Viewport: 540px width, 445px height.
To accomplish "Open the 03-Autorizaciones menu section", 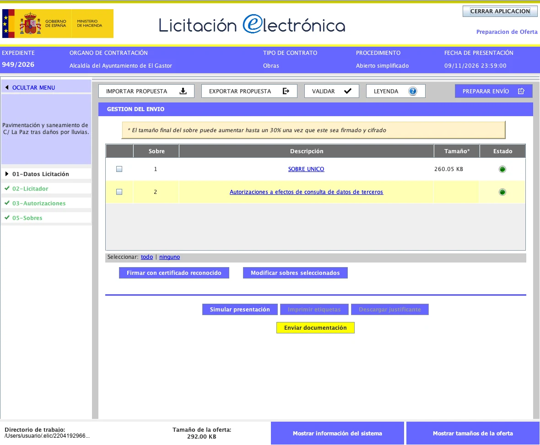I will [46, 204].
